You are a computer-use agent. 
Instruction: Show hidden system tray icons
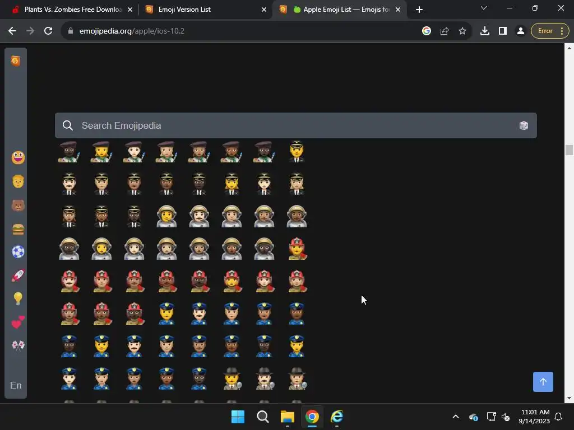pos(456,417)
